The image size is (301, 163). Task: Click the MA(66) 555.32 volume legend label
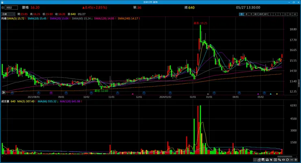tap(47, 102)
